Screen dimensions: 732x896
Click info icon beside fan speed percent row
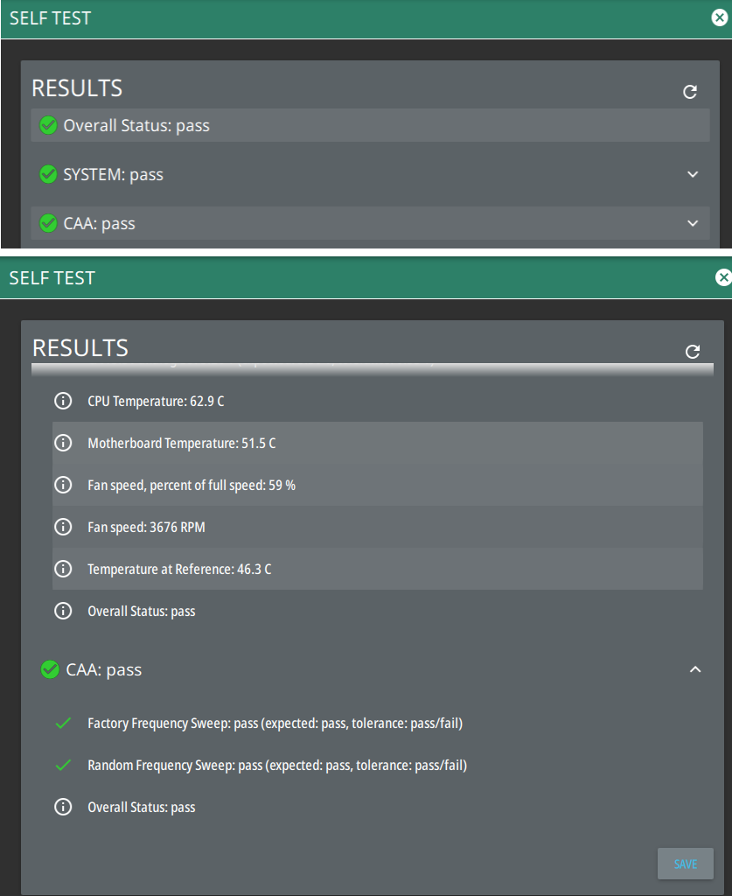point(63,486)
